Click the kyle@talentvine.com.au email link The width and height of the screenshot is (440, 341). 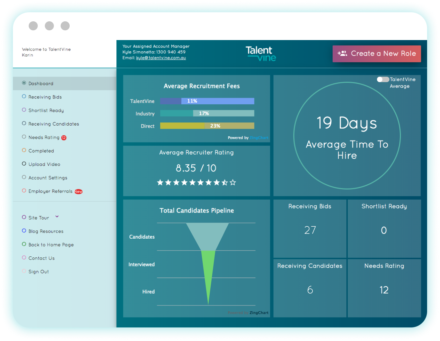(161, 58)
